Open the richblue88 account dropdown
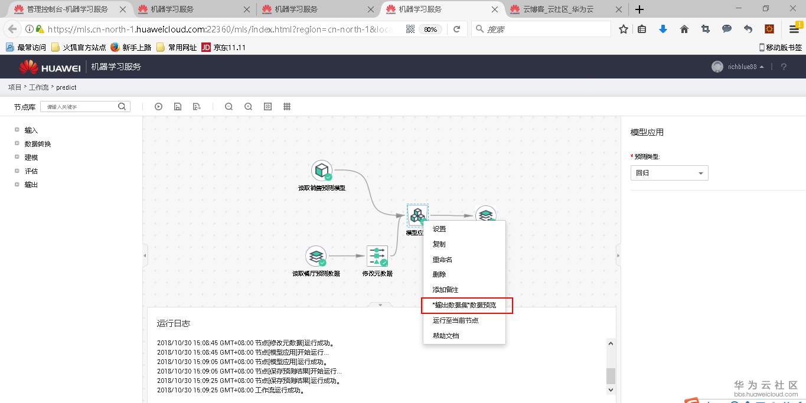Image resolution: width=806 pixels, height=403 pixels. (x=746, y=67)
